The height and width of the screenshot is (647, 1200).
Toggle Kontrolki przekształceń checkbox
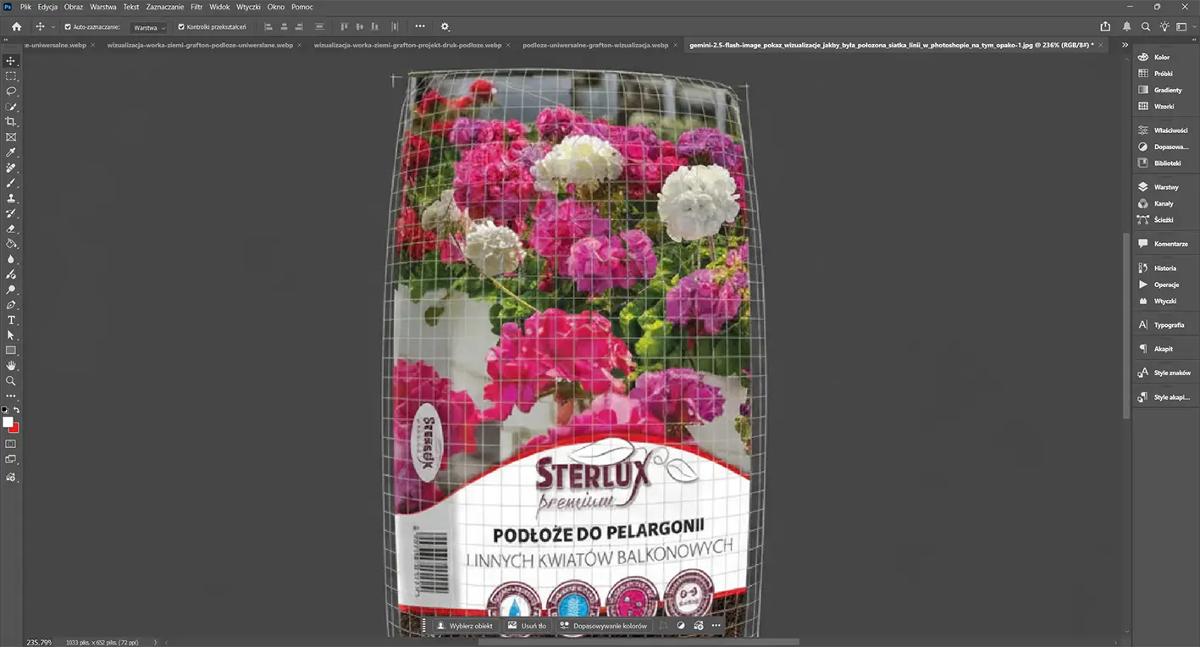[x=181, y=27]
